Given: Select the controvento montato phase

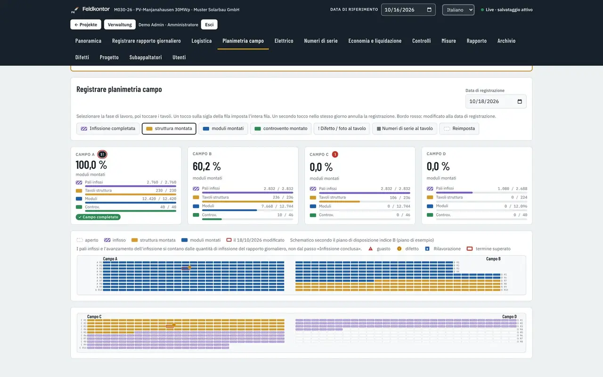Looking at the screenshot, I should (281, 129).
